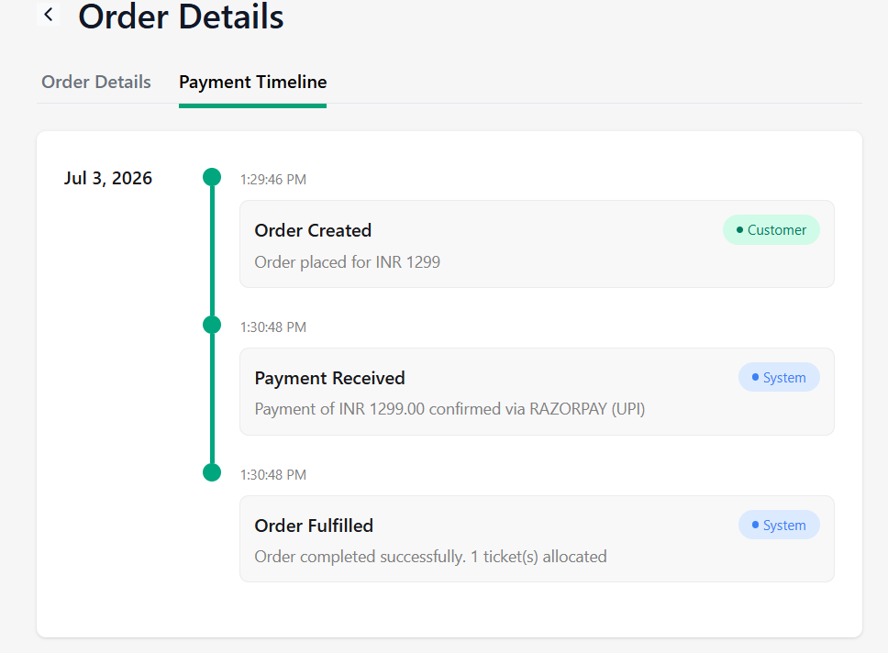Screen dimensions: 888x653
Task: Select the Payment Timeline tab
Action: pyautogui.click(x=252, y=83)
